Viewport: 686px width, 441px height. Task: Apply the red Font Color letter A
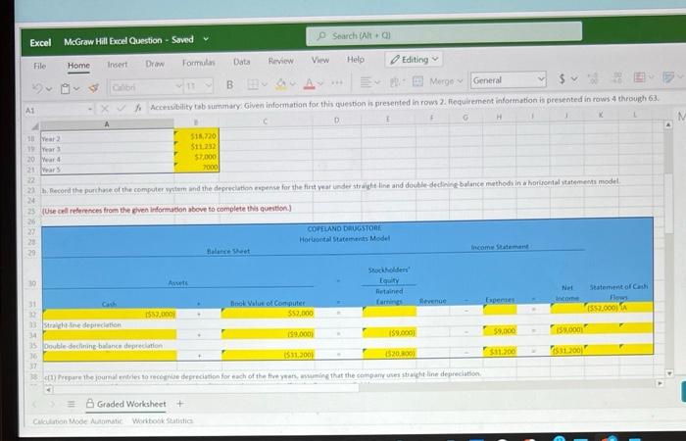310,83
